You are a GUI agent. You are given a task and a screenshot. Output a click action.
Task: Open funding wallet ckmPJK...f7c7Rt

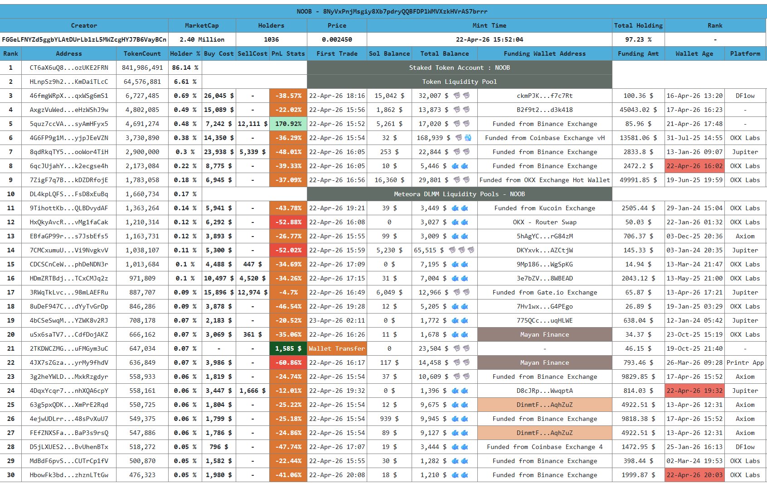click(544, 96)
